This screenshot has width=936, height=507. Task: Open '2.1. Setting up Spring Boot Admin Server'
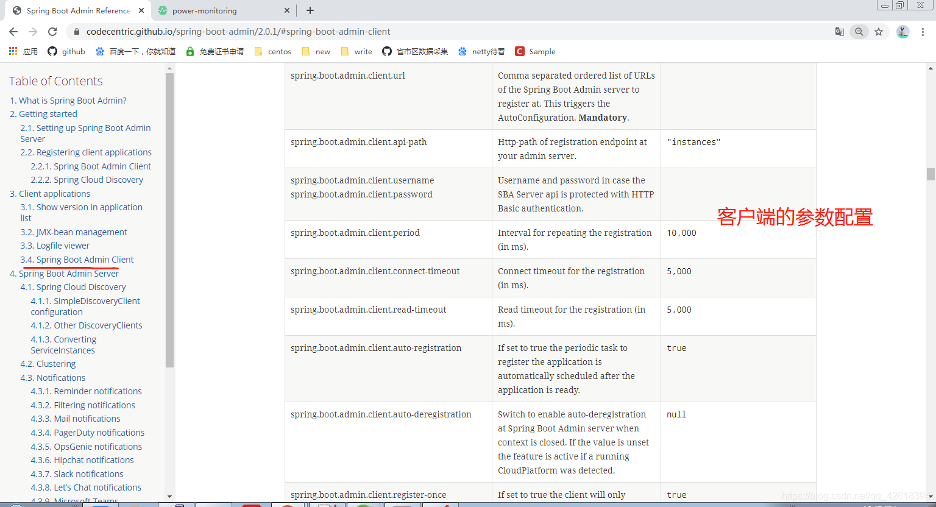(x=85, y=133)
